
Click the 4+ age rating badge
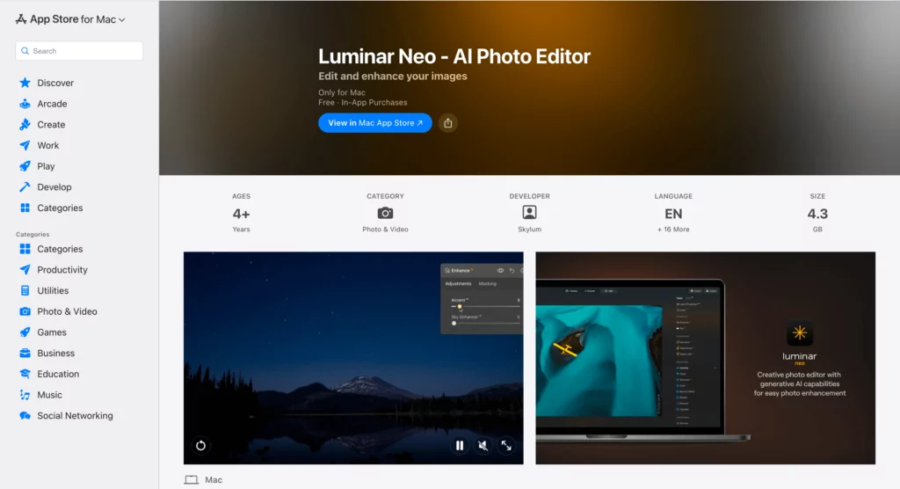click(241, 214)
